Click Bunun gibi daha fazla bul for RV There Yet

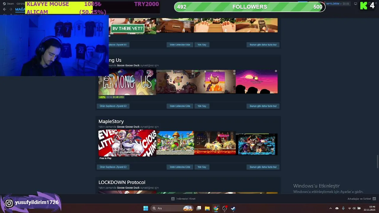coord(263,45)
